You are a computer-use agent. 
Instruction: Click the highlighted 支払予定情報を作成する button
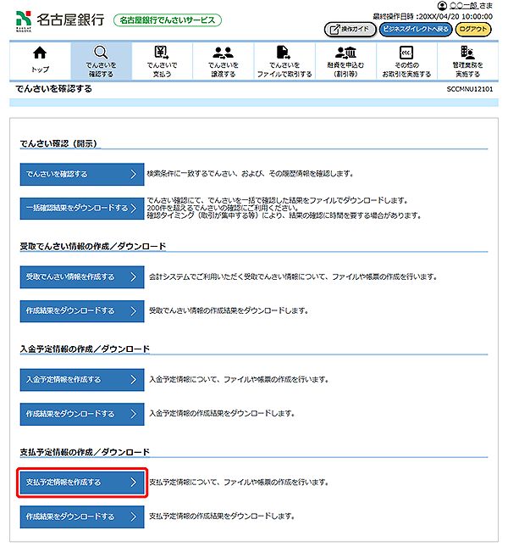[x=82, y=483]
